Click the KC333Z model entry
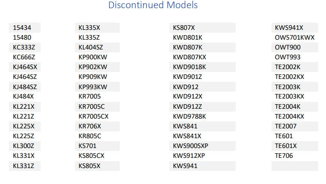This screenshot has height=184, width=326. point(24,47)
